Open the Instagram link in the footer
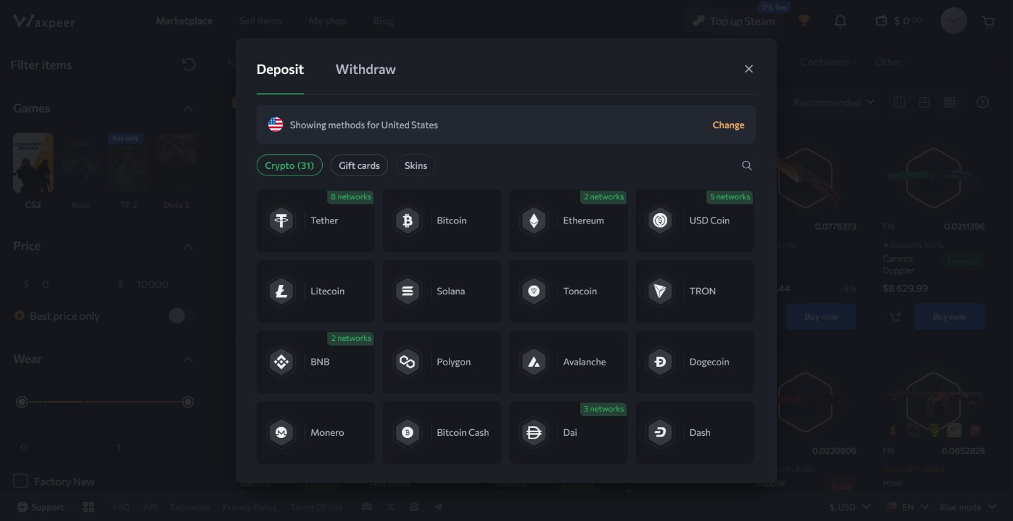This screenshot has height=521, width=1013. [414, 507]
